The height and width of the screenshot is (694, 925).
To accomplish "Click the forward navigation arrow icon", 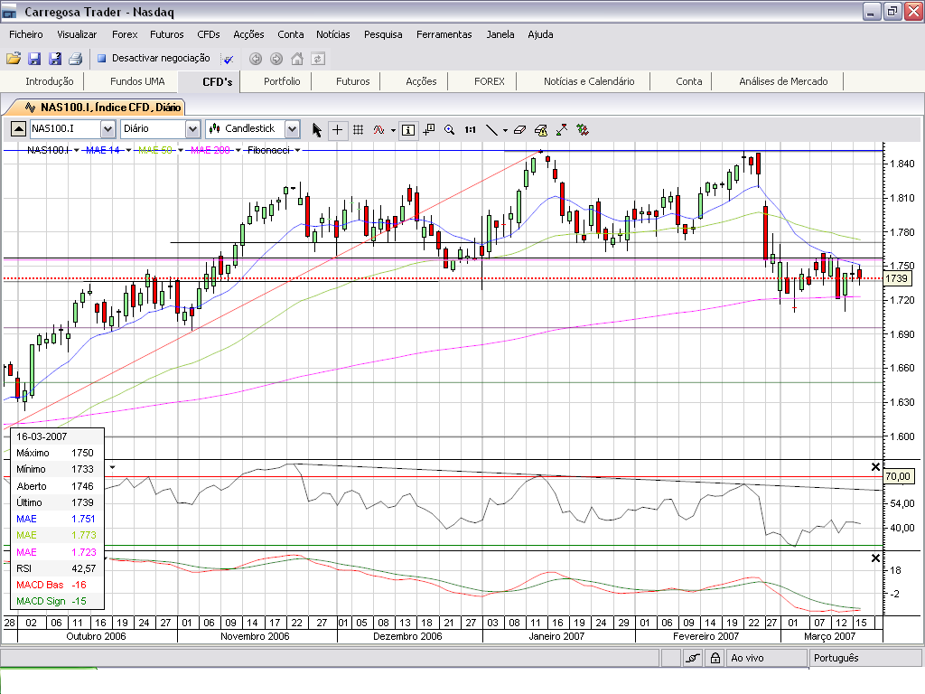I will click(x=276, y=59).
